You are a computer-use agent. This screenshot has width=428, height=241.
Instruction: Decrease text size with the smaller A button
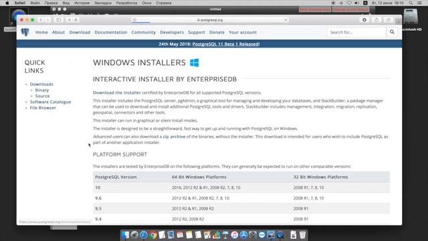pos(70,20)
